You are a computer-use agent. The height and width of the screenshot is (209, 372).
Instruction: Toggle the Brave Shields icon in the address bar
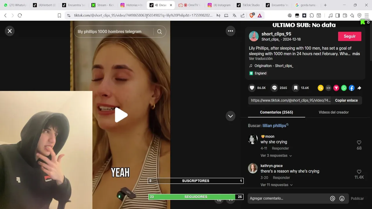252,15
